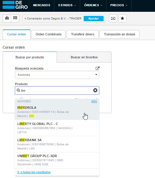
Task: Open the Acciones product type dropdown
Action: click(57, 75)
